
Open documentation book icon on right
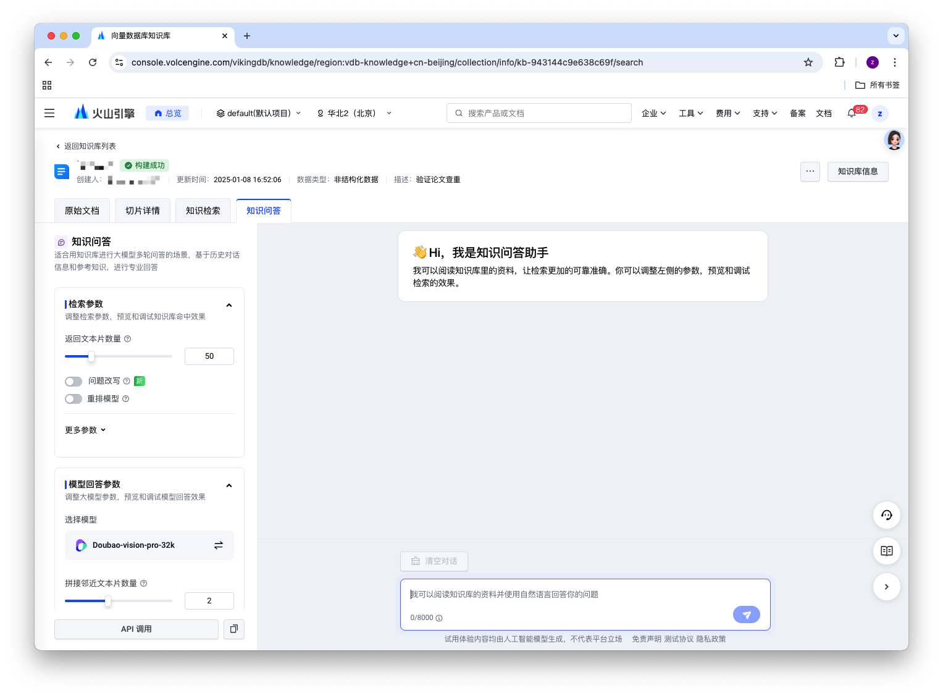click(886, 551)
